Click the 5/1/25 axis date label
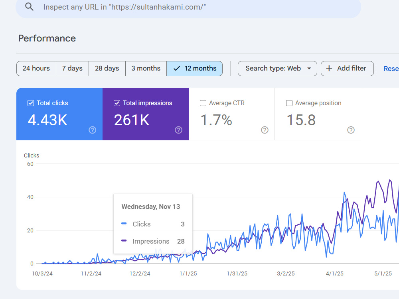 (x=383, y=273)
